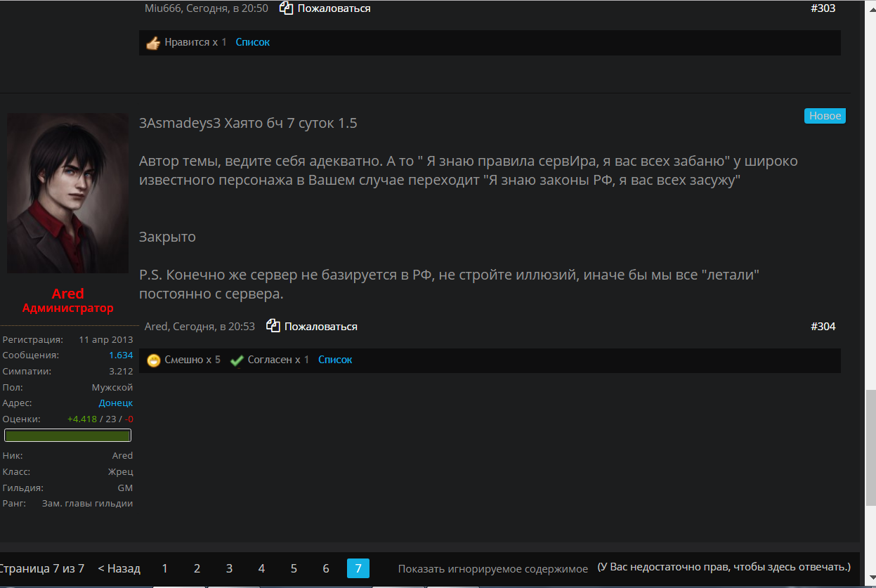Click the laughing smiley reaction icon
876x588 pixels.
pyautogui.click(x=154, y=360)
